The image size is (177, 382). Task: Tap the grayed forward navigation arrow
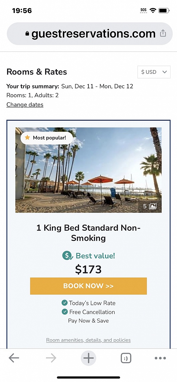[51, 358]
